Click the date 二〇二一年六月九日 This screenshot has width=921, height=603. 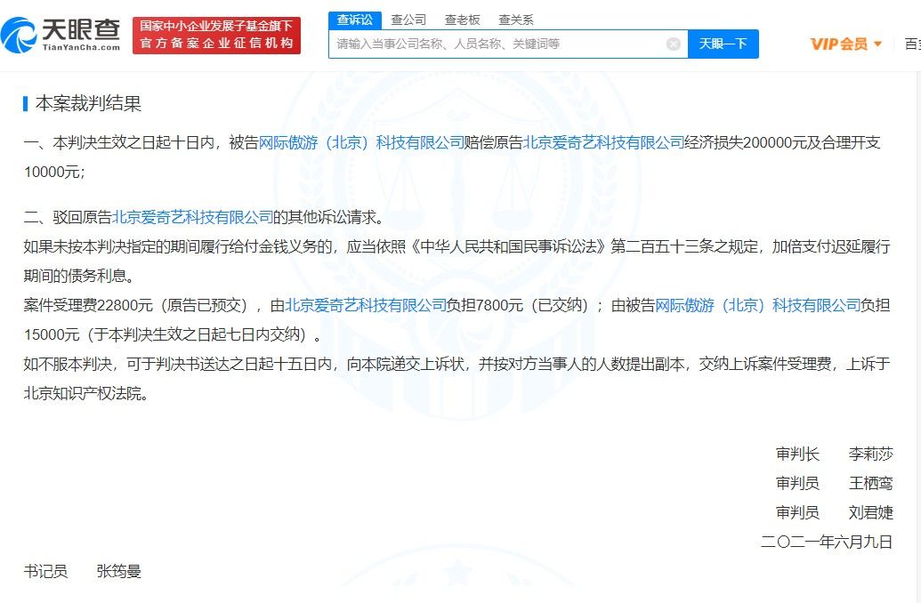click(827, 542)
